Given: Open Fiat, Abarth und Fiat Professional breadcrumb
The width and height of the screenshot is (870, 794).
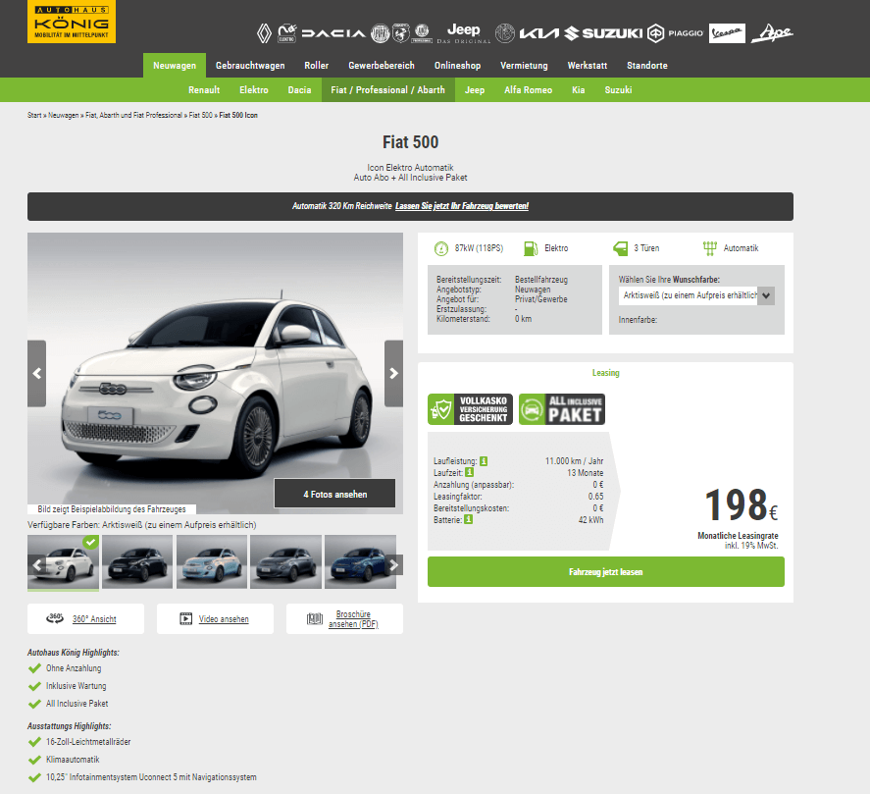Looking at the screenshot, I should pos(133,116).
